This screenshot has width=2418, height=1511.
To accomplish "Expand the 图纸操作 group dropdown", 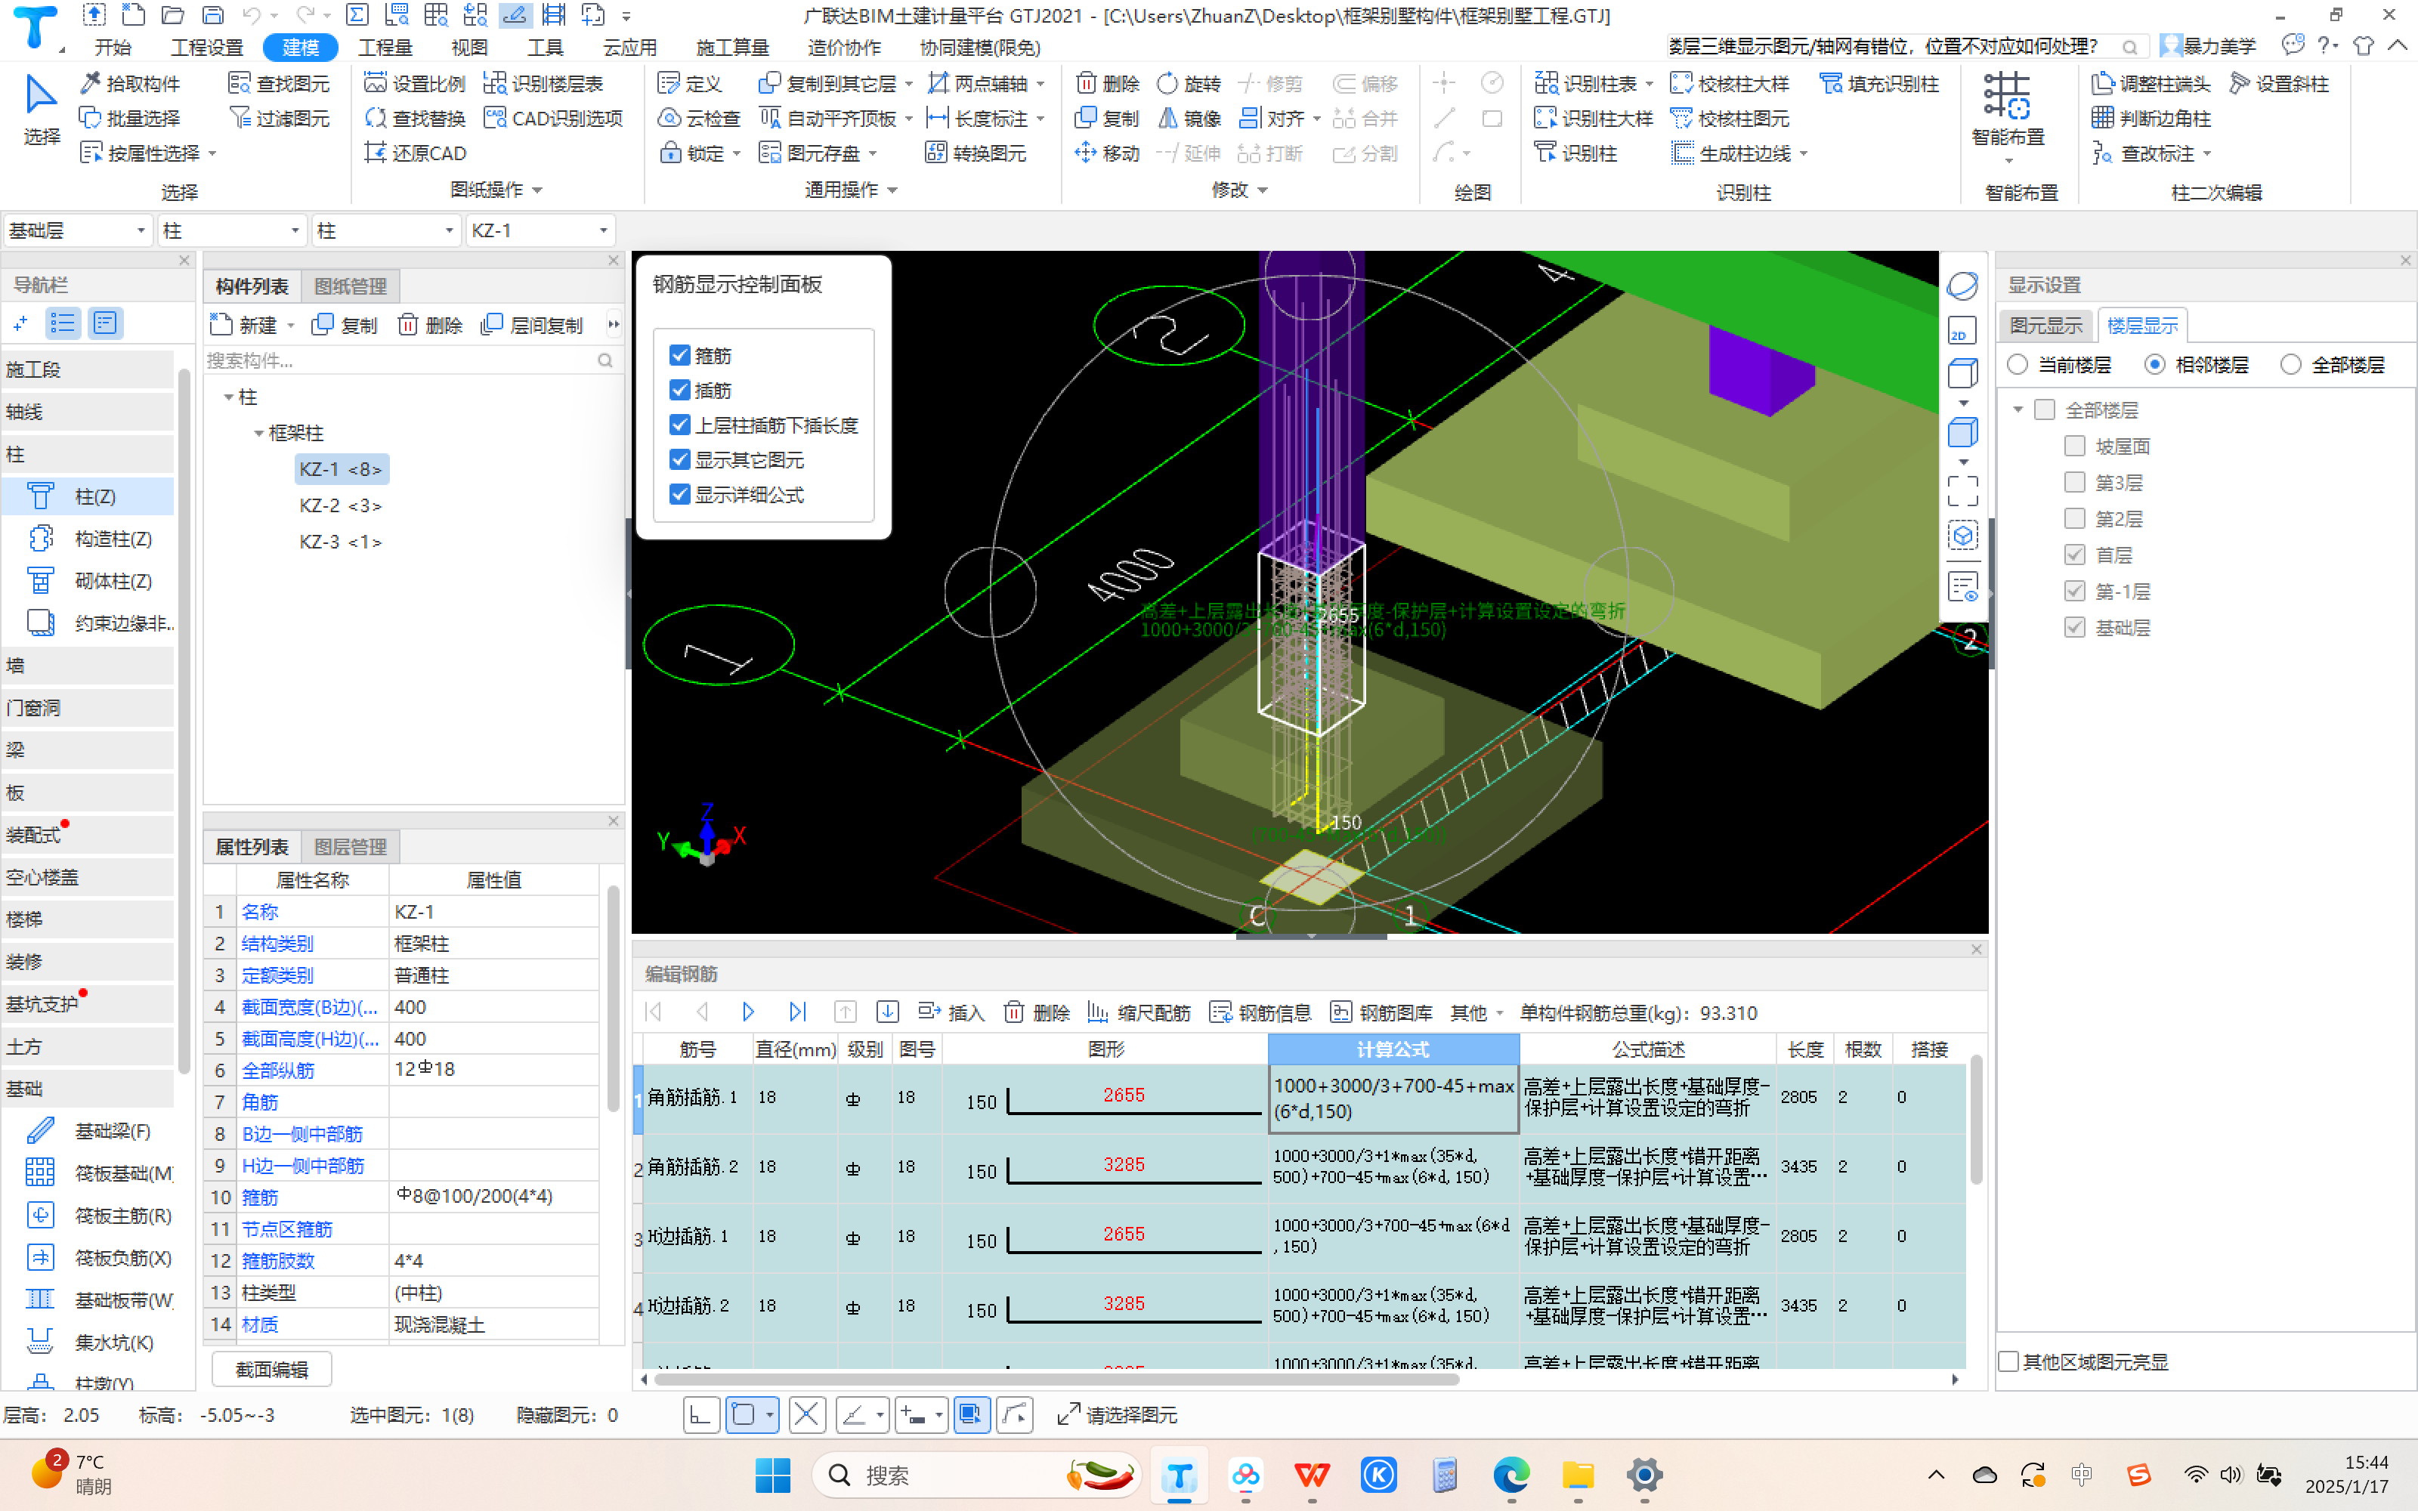I will [x=537, y=190].
